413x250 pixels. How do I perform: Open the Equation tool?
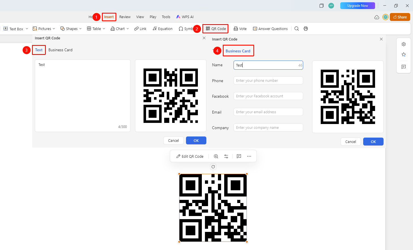[162, 29]
